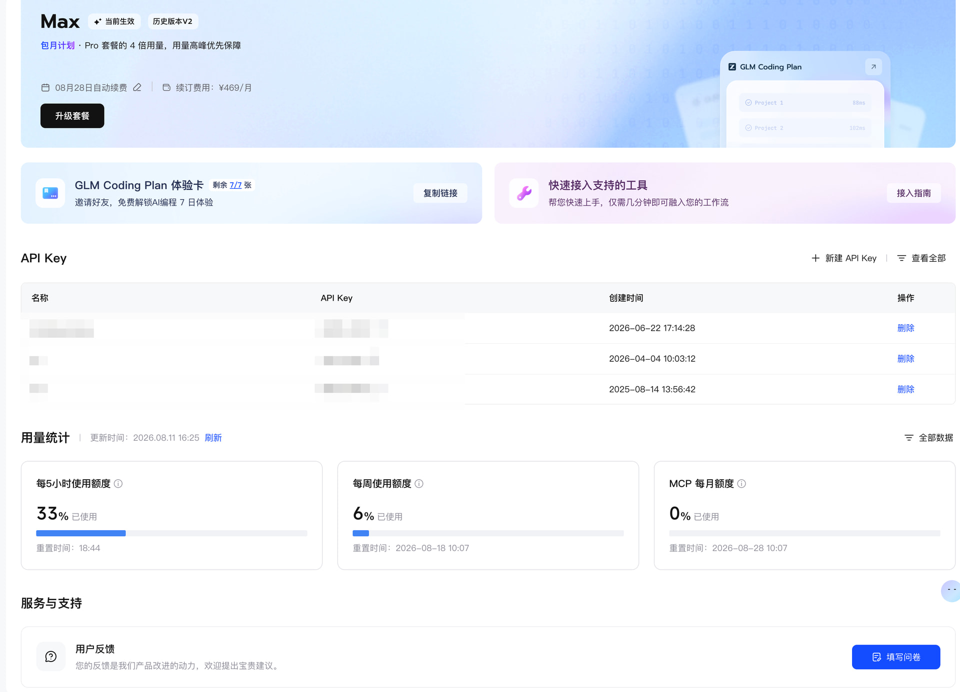Click the info icon beside 每5小时使用额度
Image resolution: width=960 pixels, height=692 pixels.
click(x=118, y=484)
